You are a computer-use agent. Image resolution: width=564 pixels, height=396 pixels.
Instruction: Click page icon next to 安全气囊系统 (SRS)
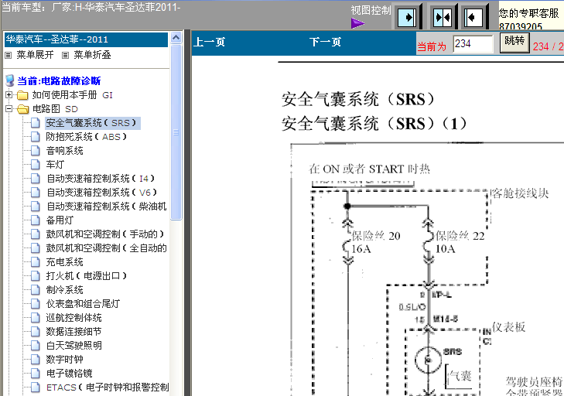(x=36, y=123)
